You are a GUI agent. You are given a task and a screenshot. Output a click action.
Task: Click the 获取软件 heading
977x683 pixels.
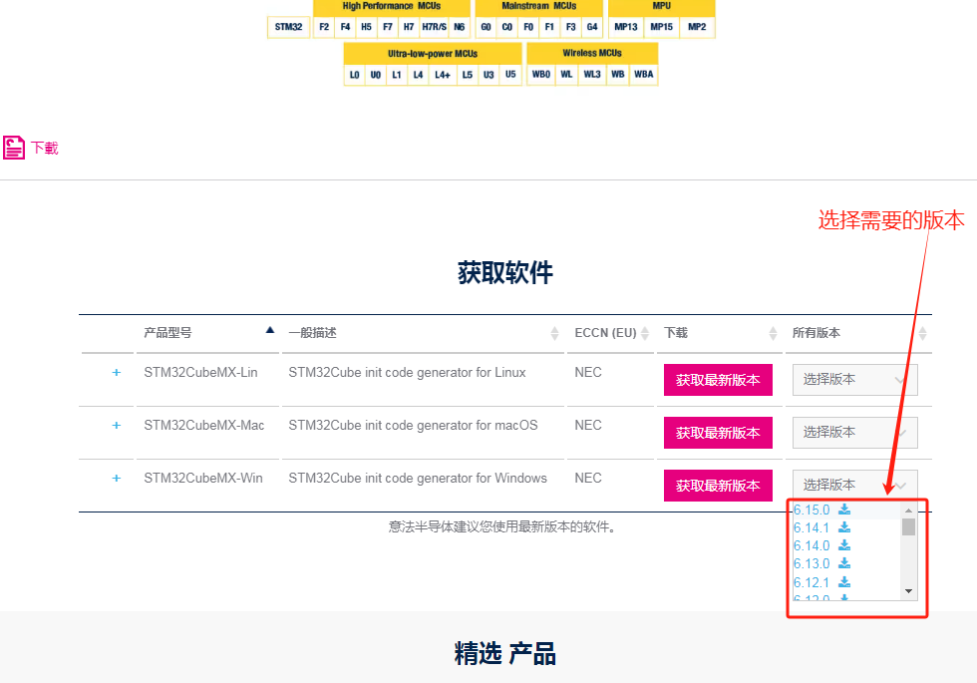(x=505, y=273)
